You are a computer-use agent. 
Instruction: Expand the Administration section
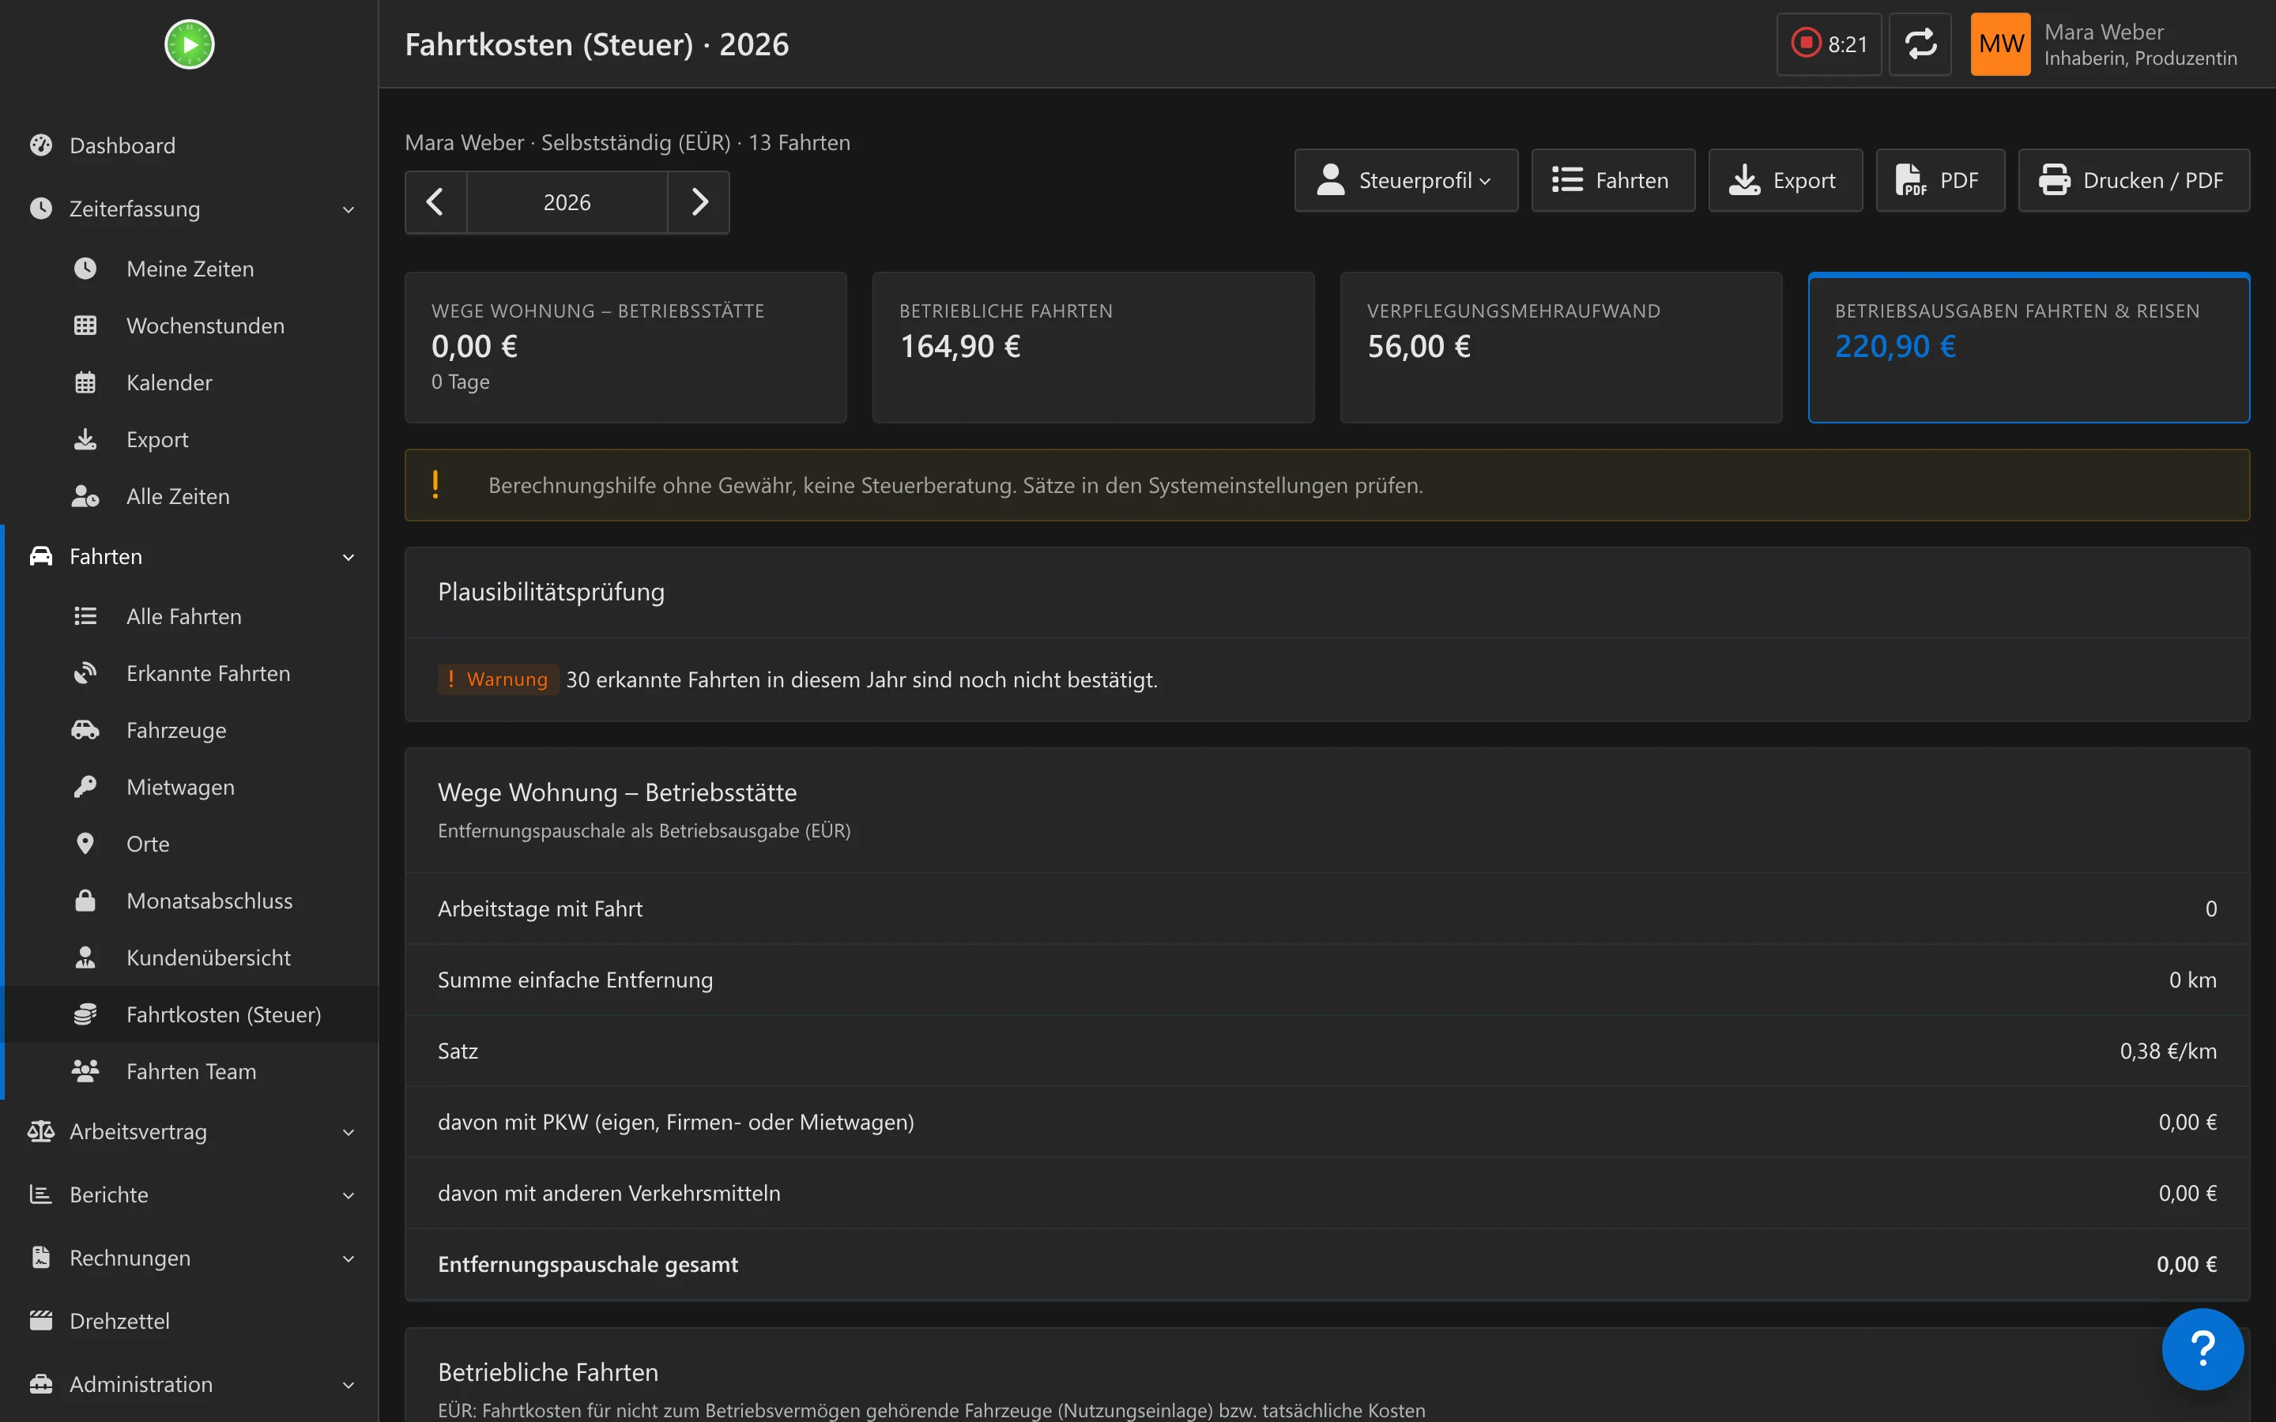(x=189, y=1383)
